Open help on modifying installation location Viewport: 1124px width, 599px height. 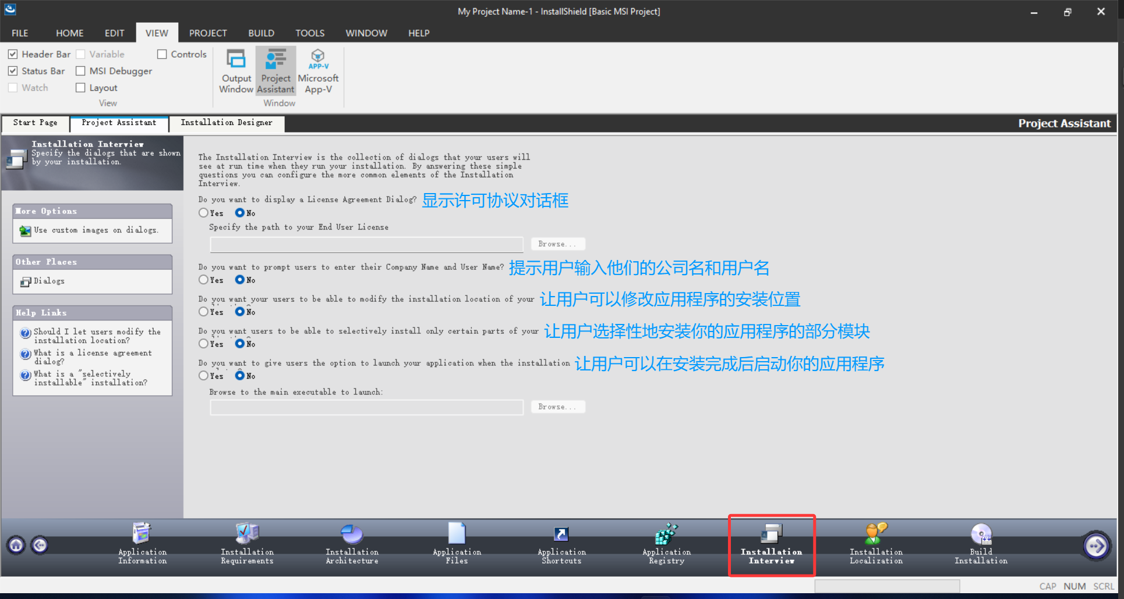[97, 336]
